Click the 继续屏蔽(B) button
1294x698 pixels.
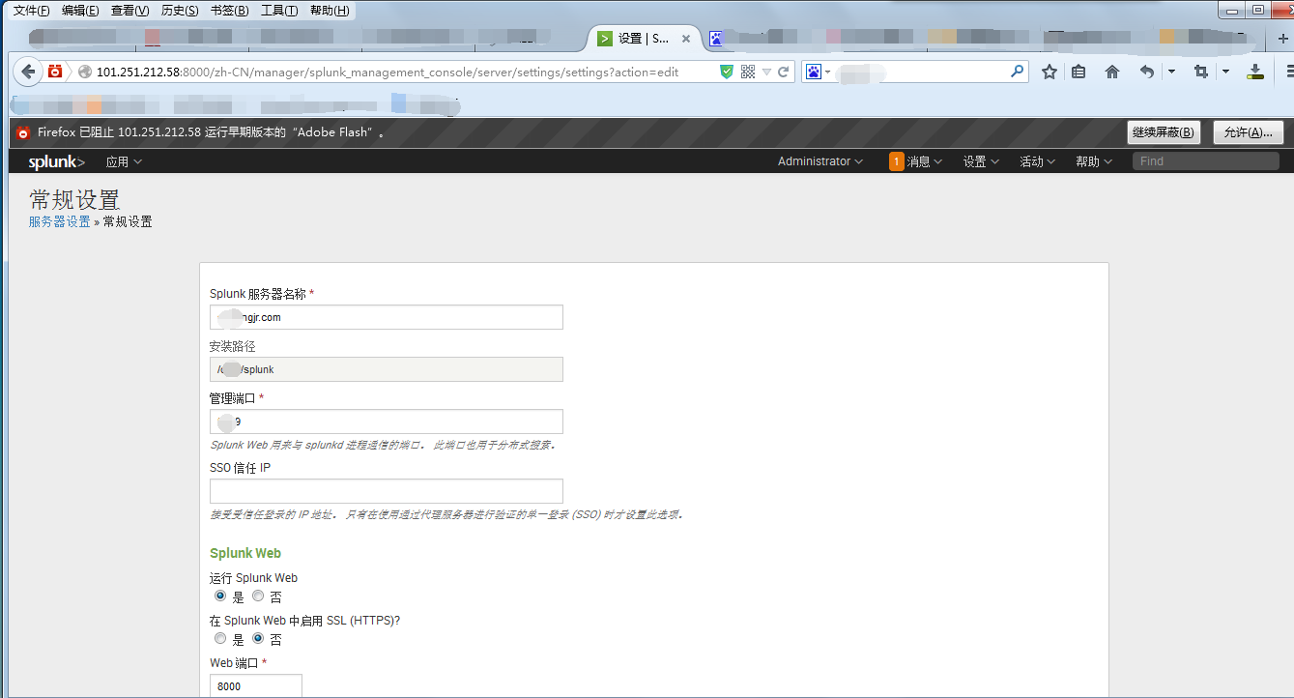point(1164,132)
